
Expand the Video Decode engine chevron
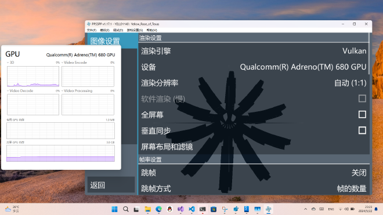click(x=8, y=91)
